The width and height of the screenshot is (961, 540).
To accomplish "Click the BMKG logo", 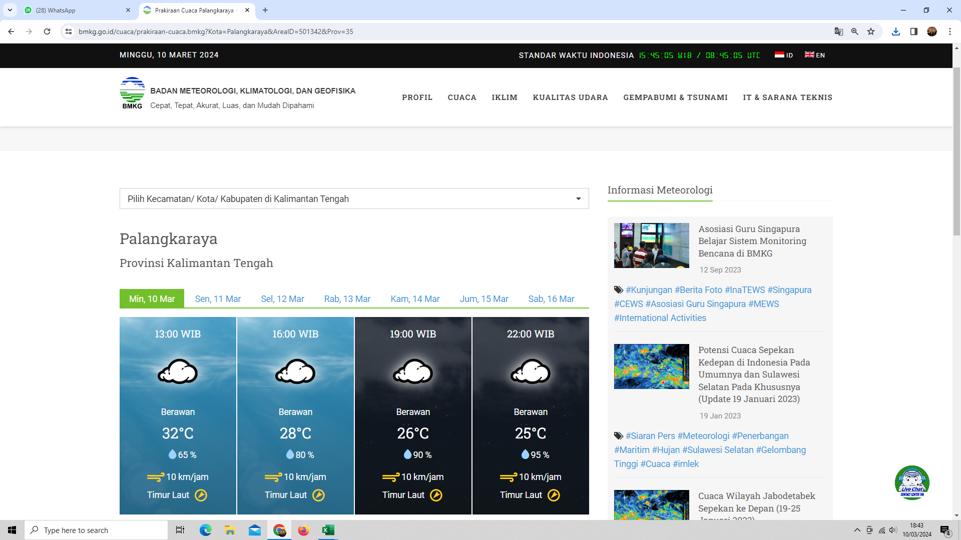I will (x=132, y=93).
